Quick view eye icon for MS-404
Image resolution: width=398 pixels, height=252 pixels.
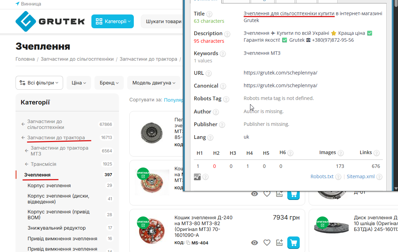click(x=254, y=243)
